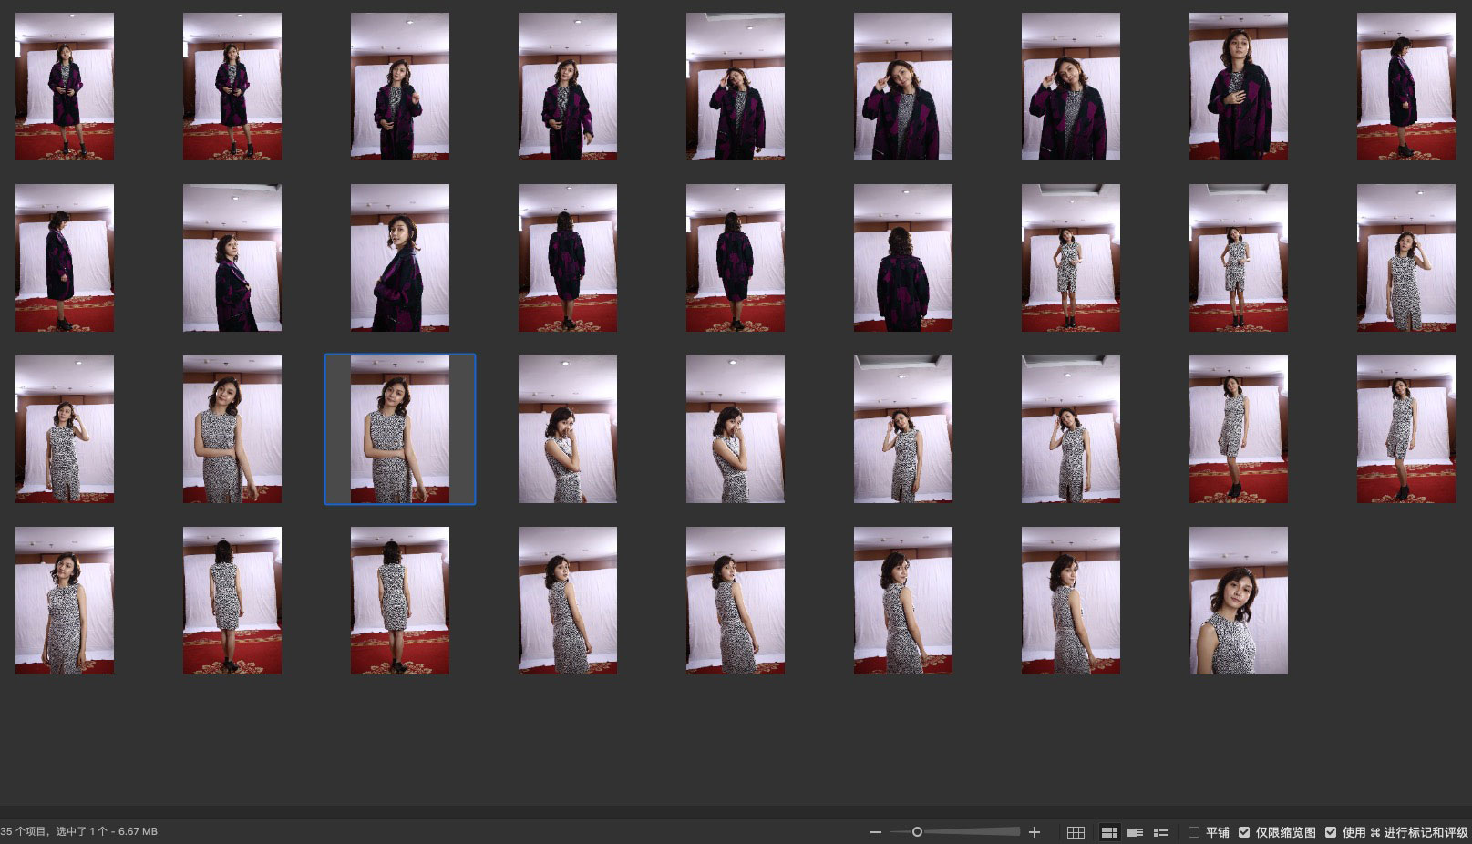Select the first thumbnail in the grid
The width and height of the screenshot is (1472, 844).
65,87
